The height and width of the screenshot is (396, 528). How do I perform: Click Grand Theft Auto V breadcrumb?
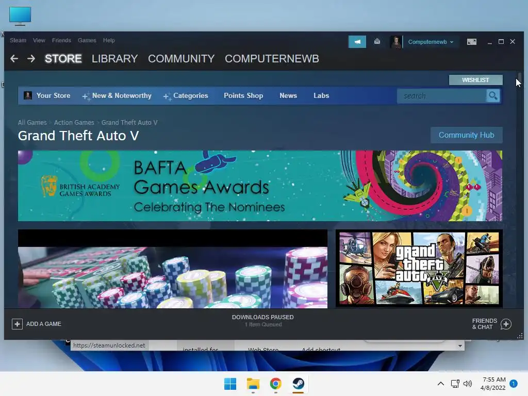129,123
